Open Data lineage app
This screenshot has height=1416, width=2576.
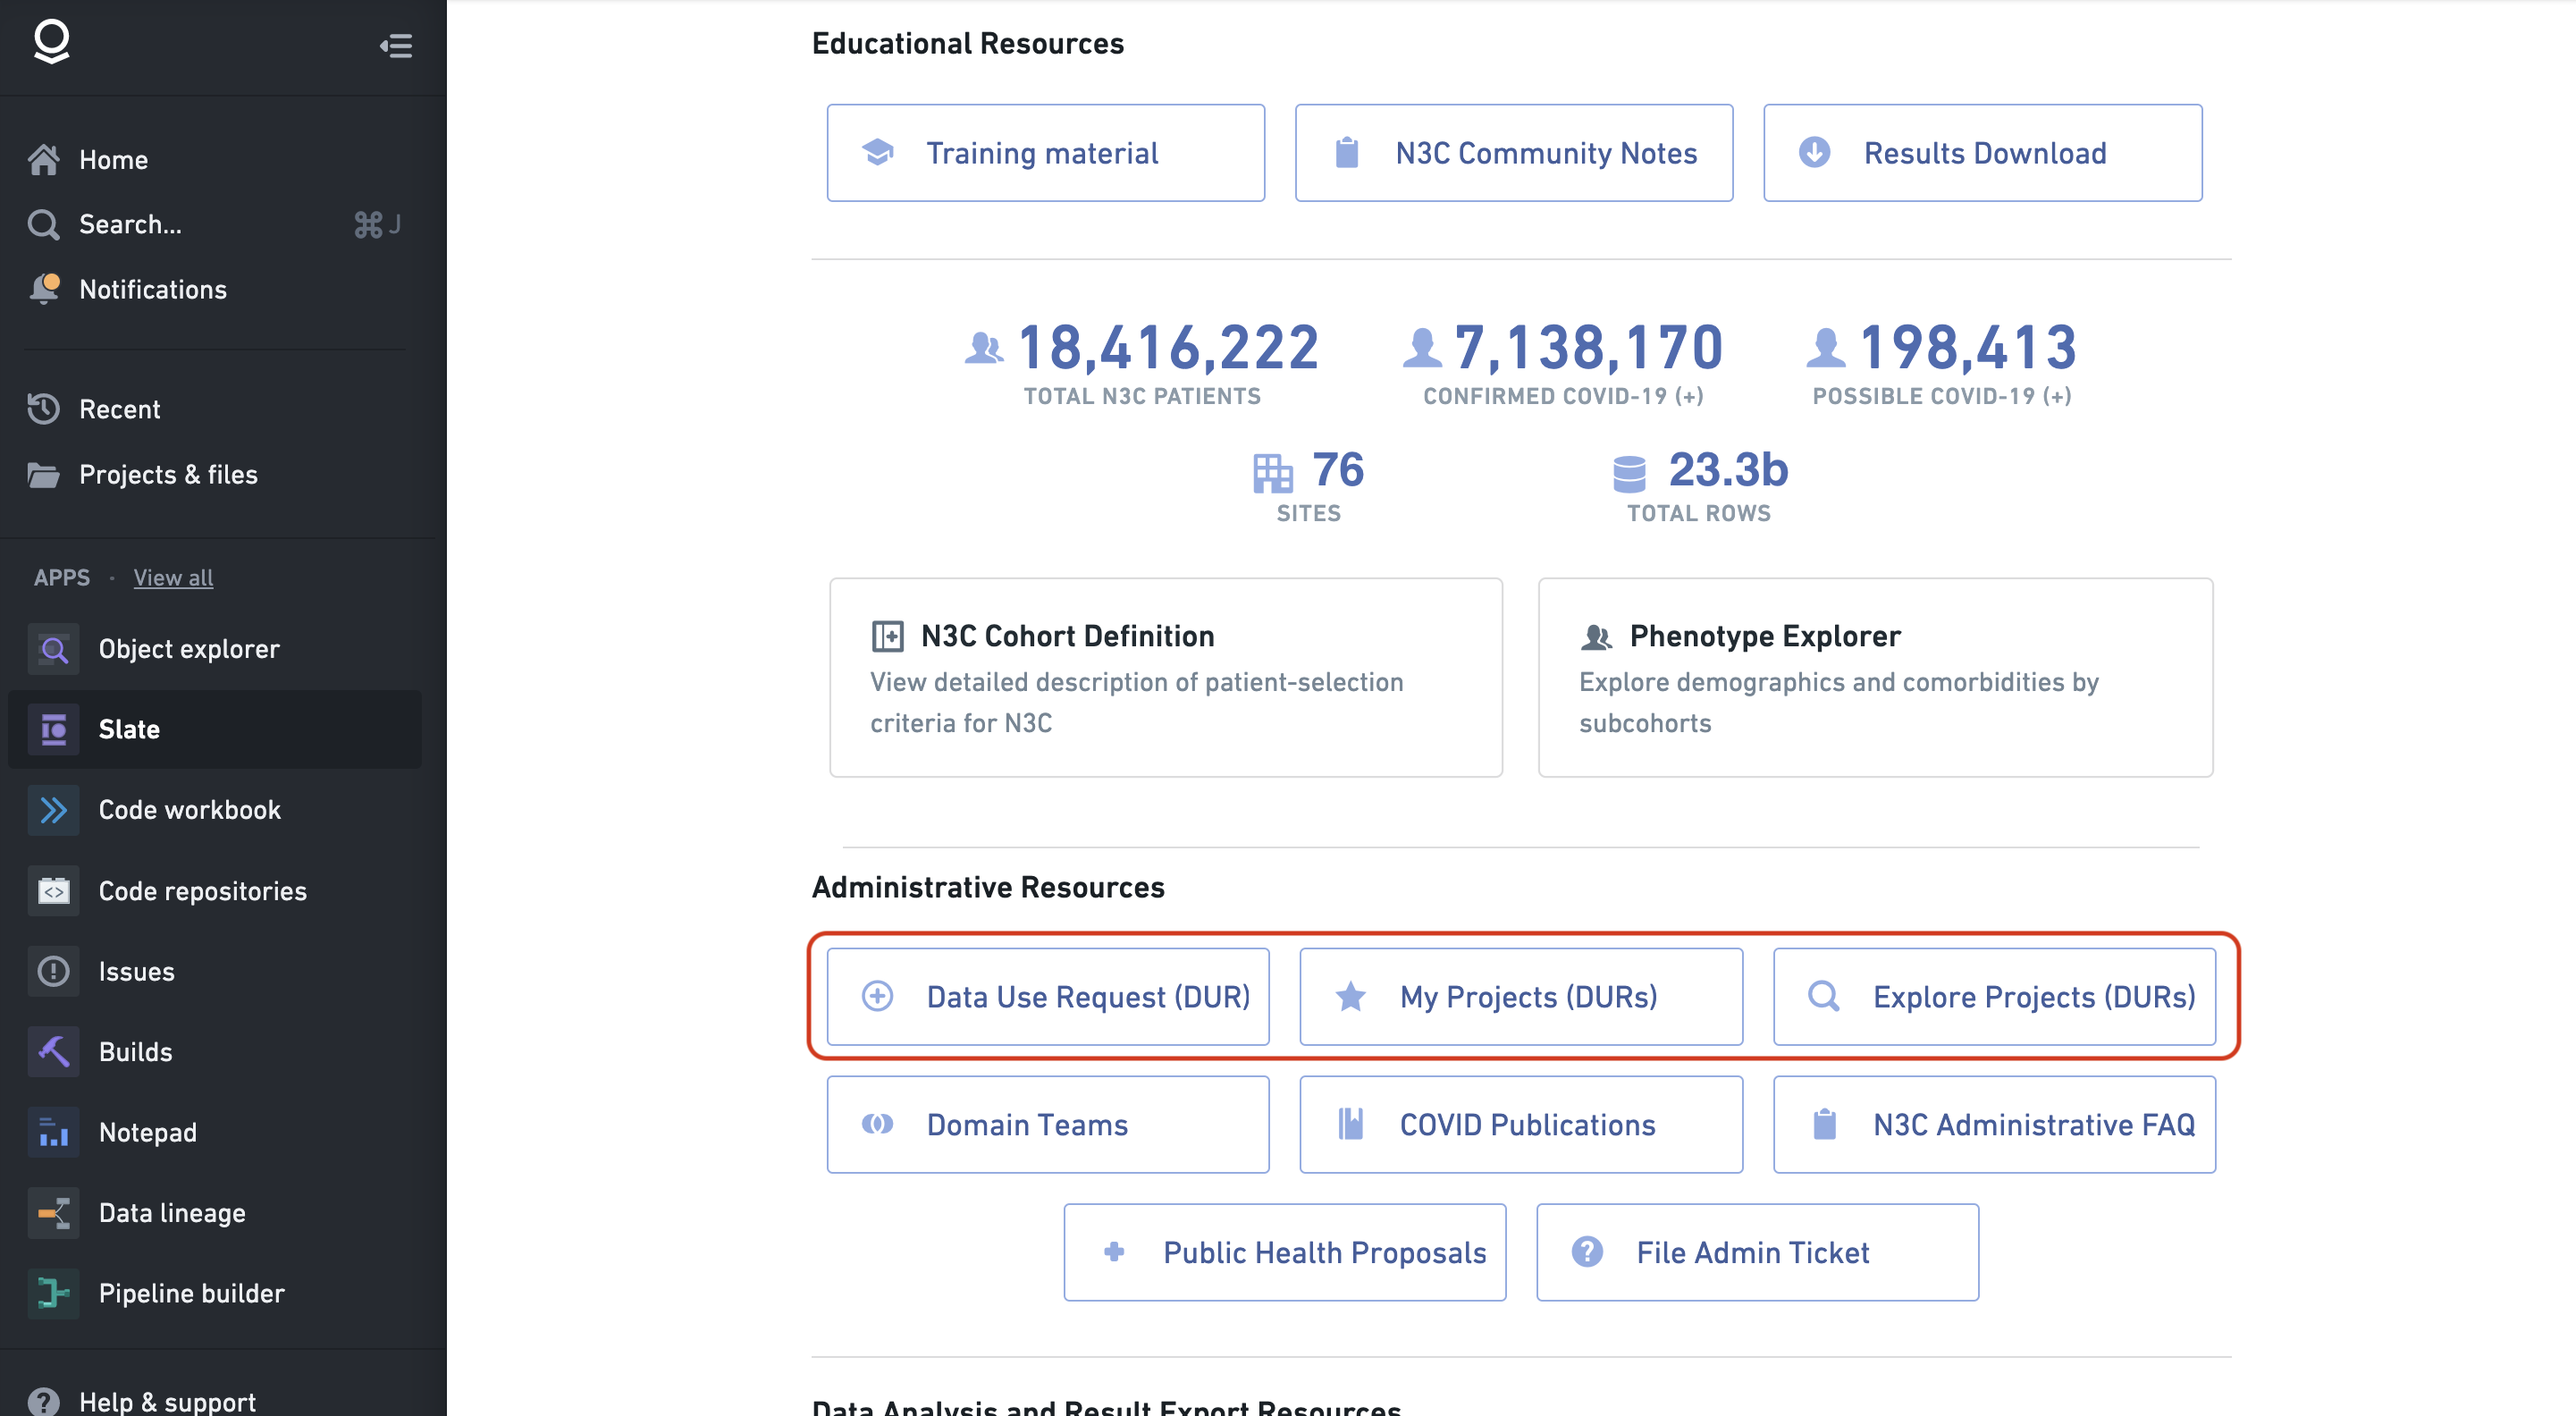(171, 1212)
